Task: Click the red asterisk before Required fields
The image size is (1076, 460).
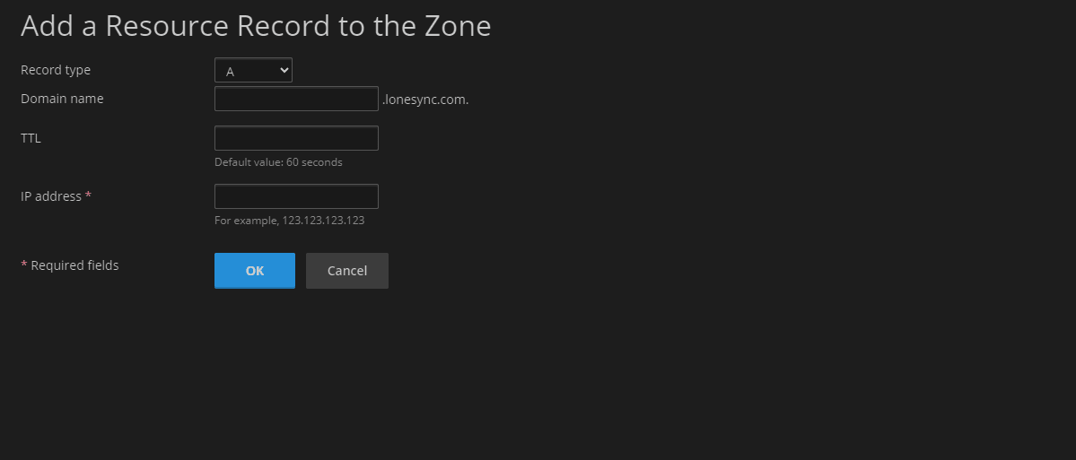Action: tap(24, 265)
